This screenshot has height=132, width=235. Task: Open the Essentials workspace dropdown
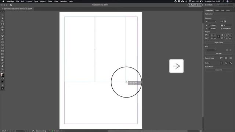point(210,5)
